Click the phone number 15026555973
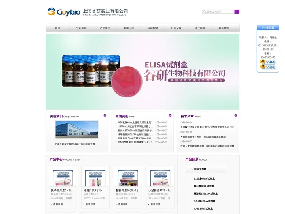The image size is (285, 214). [268, 57]
